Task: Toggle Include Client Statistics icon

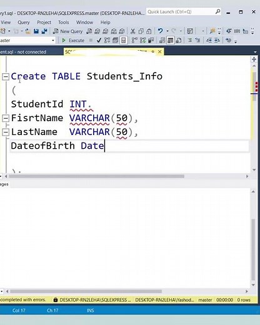Action: [x=151, y=40]
